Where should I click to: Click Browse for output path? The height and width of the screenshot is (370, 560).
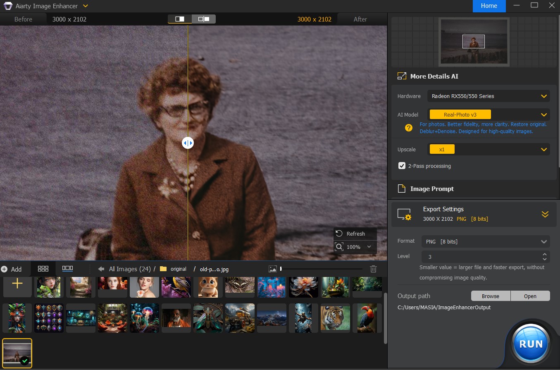point(491,296)
